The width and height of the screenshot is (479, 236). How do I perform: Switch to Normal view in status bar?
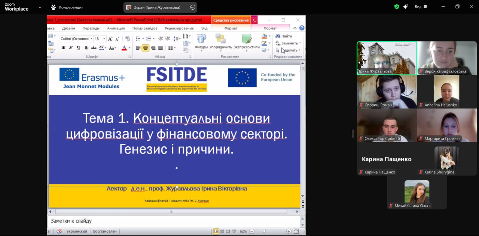click(x=216, y=231)
